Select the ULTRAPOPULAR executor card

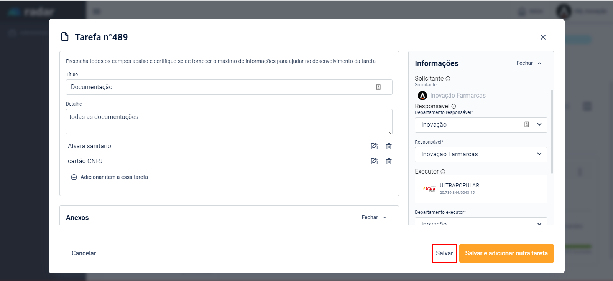pos(481,188)
